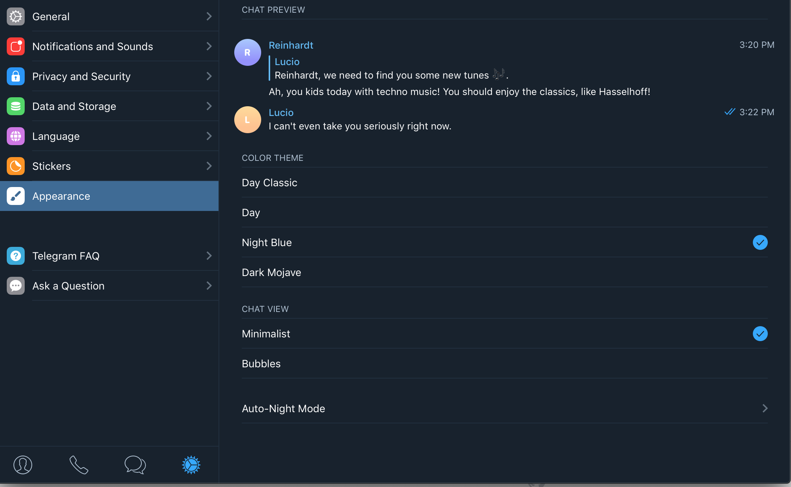Open the Calls phone icon tab
791x487 pixels.
79,465
